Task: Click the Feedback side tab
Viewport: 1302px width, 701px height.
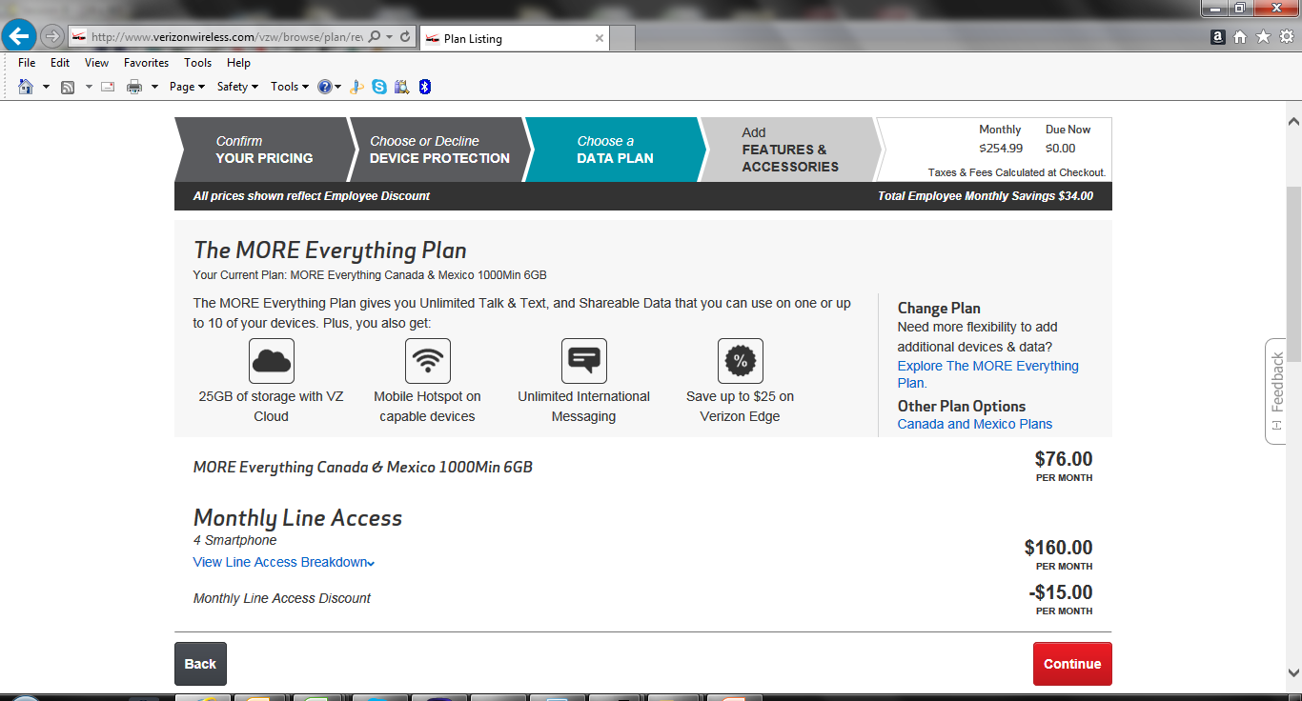Action: coord(1277,391)
